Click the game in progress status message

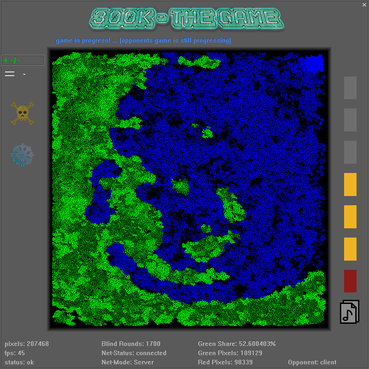pos(143,40)
